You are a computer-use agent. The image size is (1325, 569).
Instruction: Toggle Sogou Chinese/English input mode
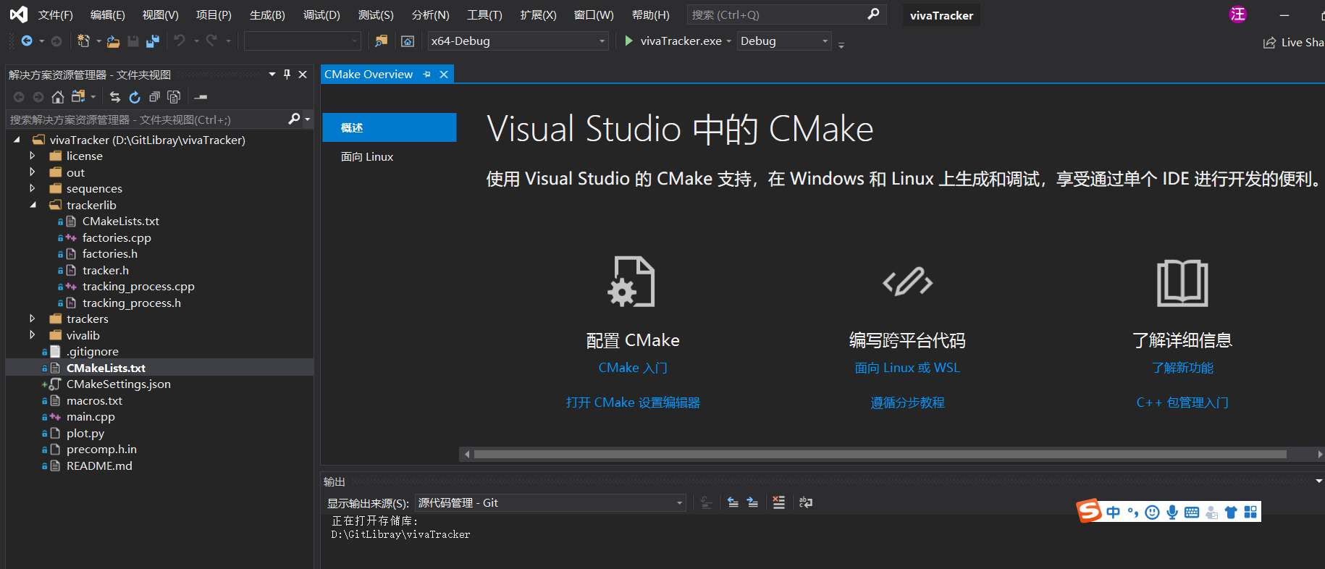pyautogui.click(x=1114, y=513)
